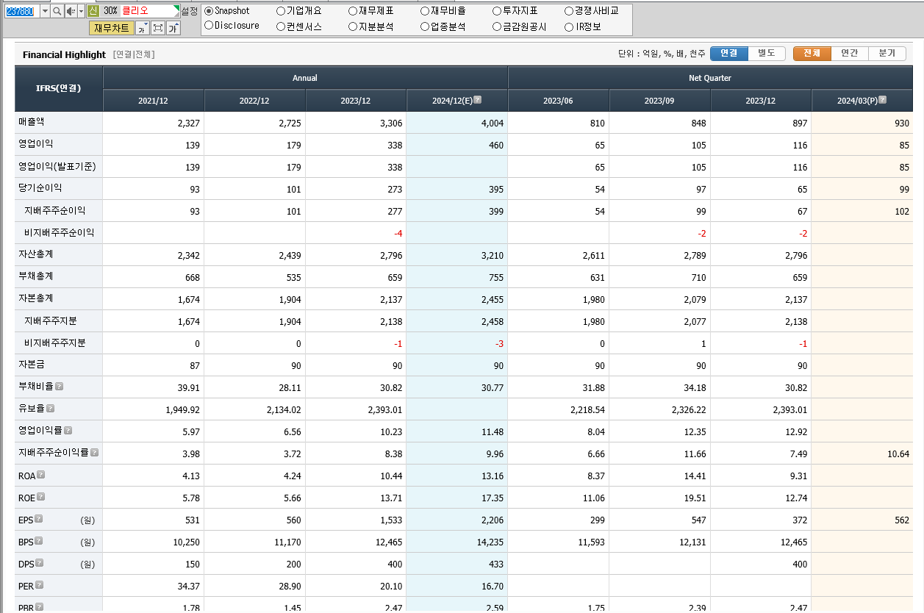Click the Financial Highlight title
Viewport: 924px width, 613px height.
pyautogui.click(x=64, y=54)
